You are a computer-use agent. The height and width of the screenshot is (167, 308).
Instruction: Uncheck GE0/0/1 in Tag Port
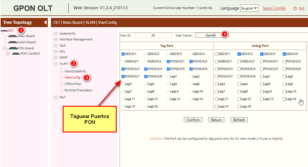[x=123, y=54]
